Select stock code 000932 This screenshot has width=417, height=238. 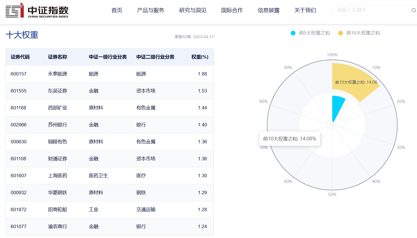pyautogui.click(x=19, y=193)
